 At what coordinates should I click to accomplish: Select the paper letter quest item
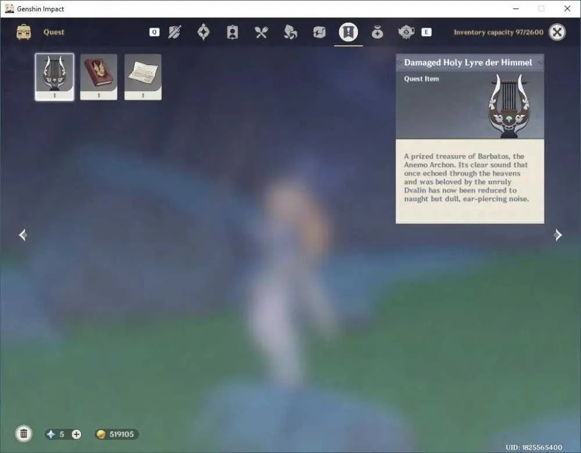pos(143,77)
